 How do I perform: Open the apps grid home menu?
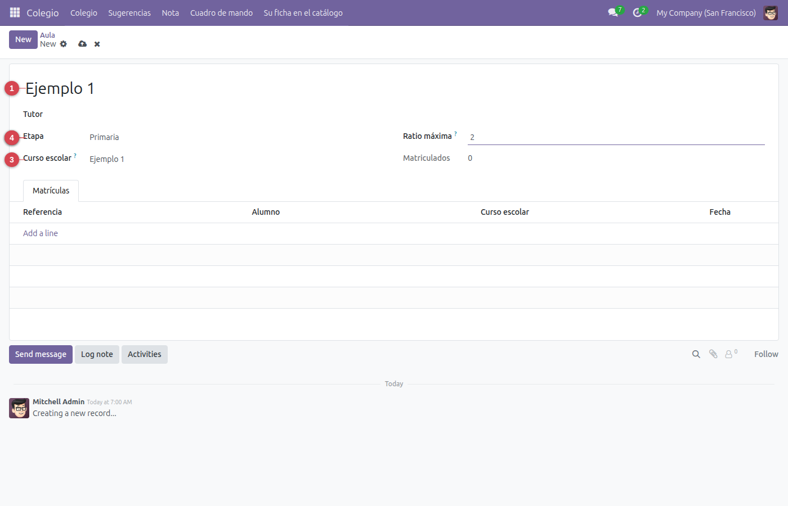(x=15, y=12)
